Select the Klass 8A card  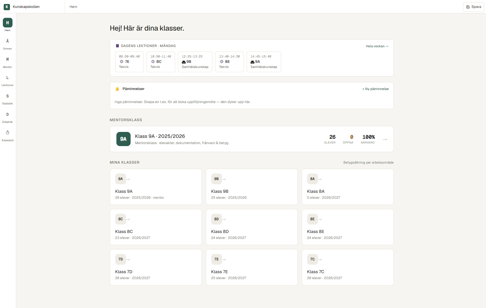[x=348, y=187]
